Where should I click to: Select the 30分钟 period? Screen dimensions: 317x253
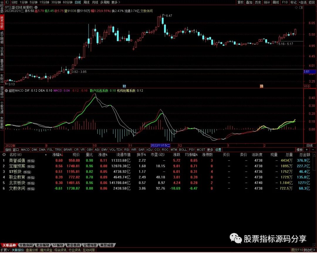(x=56, y=2)
